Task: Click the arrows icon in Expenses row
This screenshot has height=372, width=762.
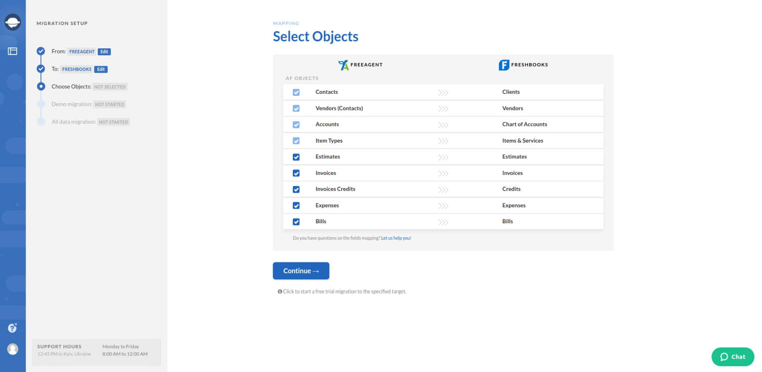Action: pyautogui.click(x=443, y=206)
